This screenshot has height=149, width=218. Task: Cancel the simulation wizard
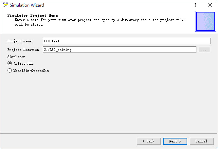pyautogui.click(x=202, y=141)
